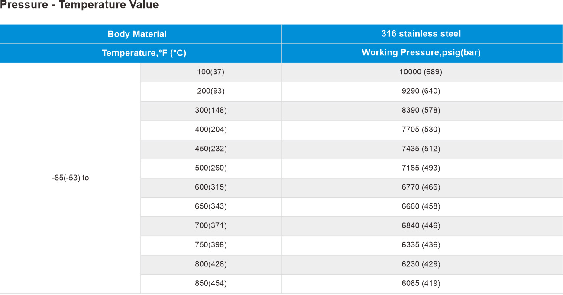Click the -65(-53) to range cell
563x295 pixels.
(x=70, y=178)
